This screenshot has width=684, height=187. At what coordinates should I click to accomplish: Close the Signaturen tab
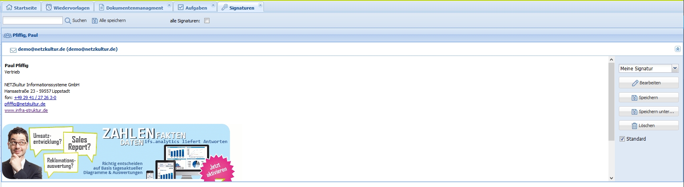coord(260,5)
